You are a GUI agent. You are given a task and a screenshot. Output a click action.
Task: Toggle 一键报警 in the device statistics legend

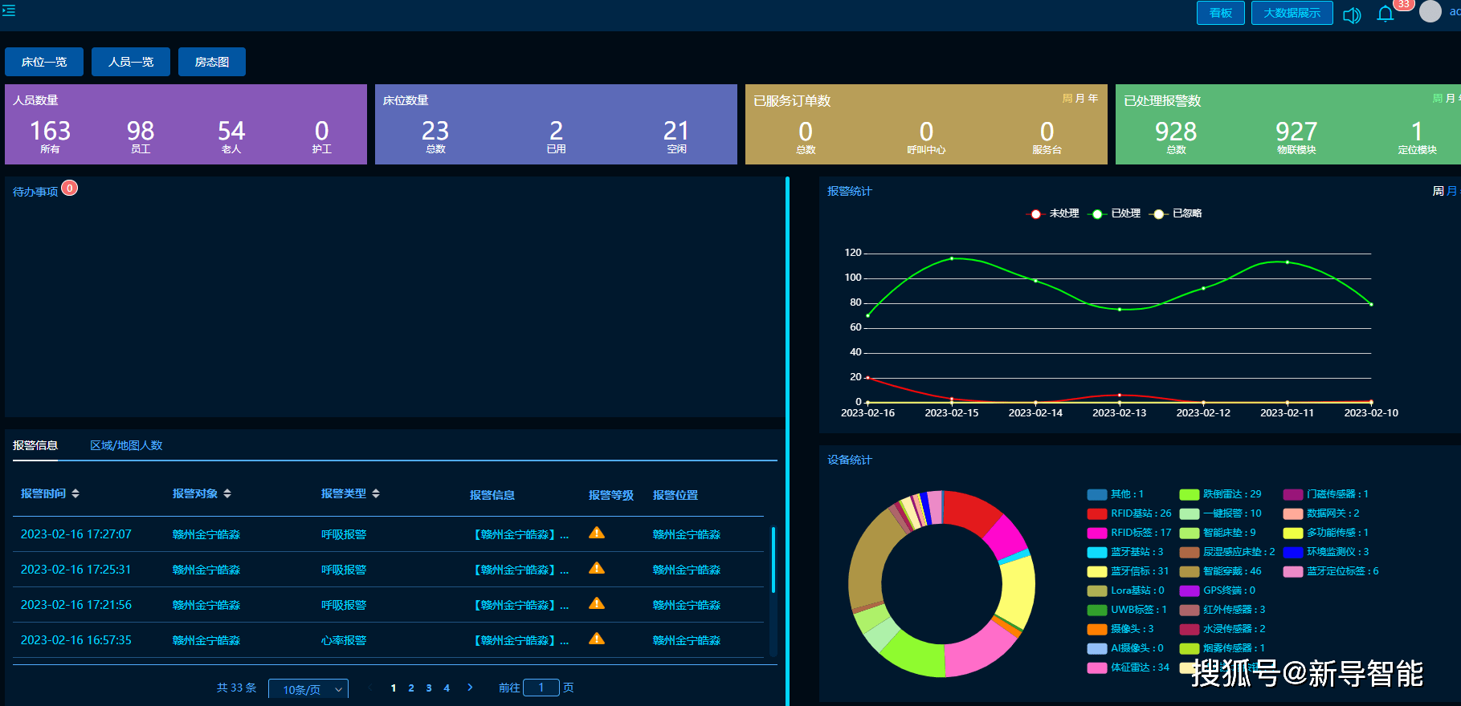1220,513
